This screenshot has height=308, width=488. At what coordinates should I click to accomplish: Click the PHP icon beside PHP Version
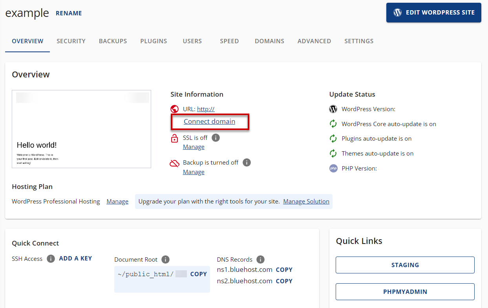pos(333,169)
